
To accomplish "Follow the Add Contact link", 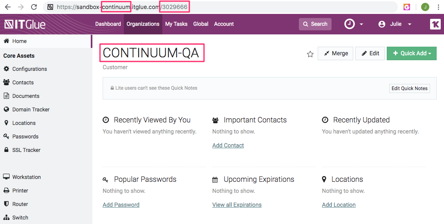I will tap(228, 145).
